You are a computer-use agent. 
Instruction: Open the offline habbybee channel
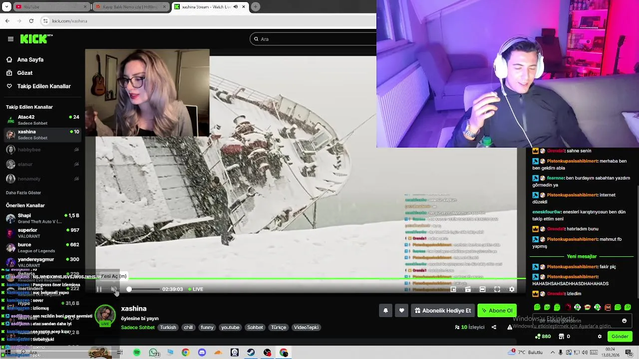(x=42, y=150)
